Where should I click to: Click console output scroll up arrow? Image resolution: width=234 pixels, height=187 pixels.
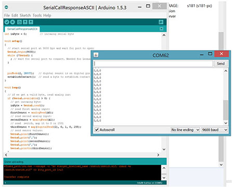click(164, 168)
